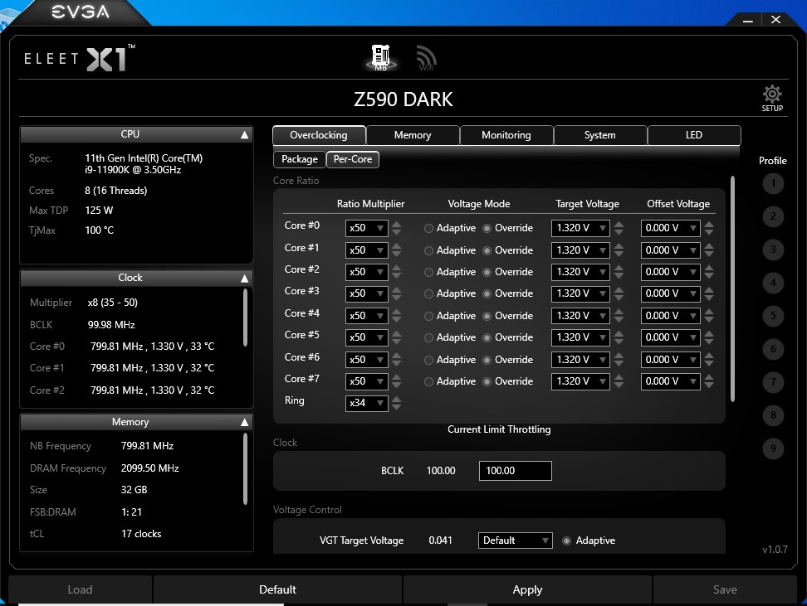Open VGT Target Voltage Default dropdown
This screenshot has height=606, width=807.
pyautogui.click(x=516, y=541)
